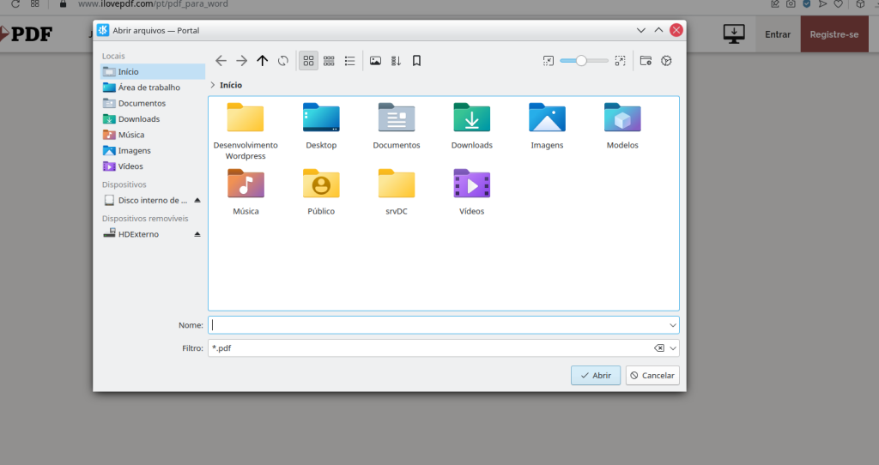The image size is (879, 465).
Task: Click the desktop app download icon on iLovePDF
Action: click(734, 34)
